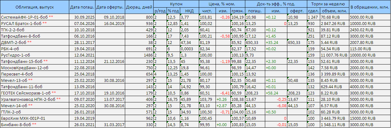Click the red asterisks beside ДВМП-2-боб

coord(29,42)
